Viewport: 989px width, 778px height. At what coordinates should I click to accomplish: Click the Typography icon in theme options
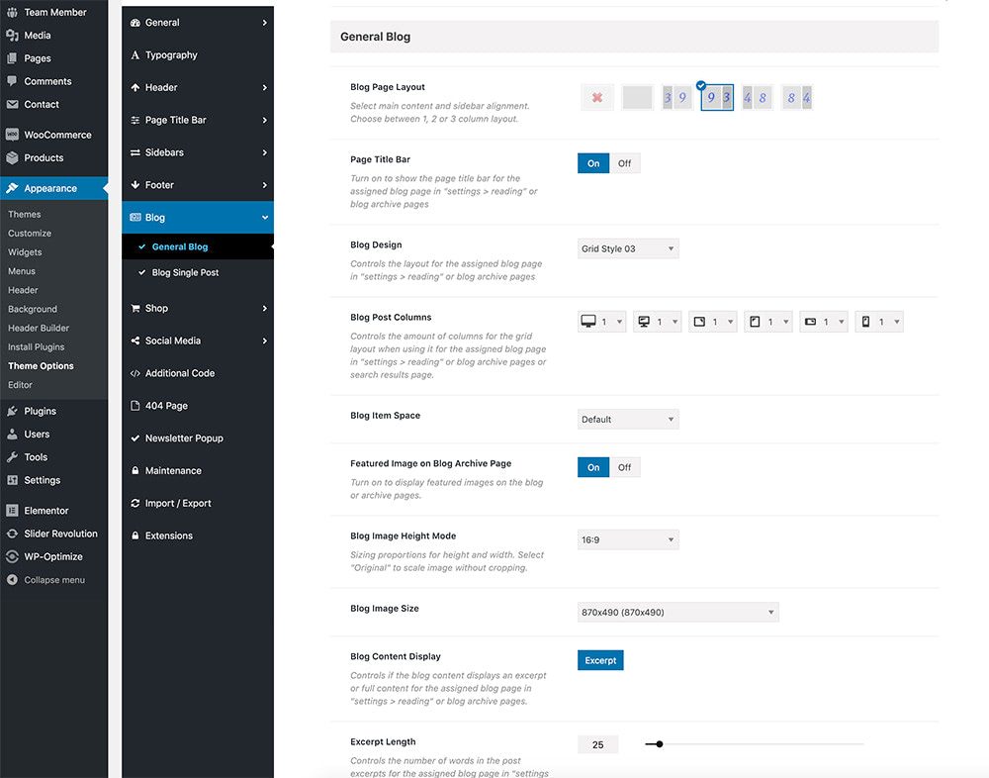pos(135,55)
